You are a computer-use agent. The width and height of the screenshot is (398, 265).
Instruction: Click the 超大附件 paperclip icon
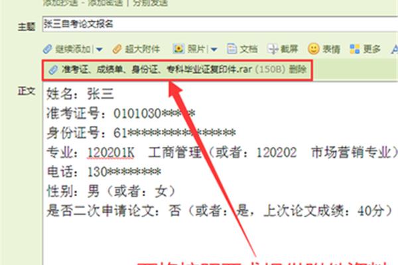pyautogui.click(x=117, y=49)
